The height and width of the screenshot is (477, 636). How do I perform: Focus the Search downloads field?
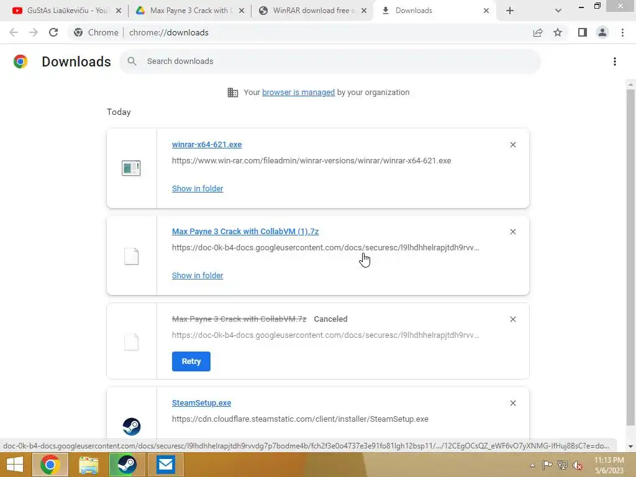pos(330,61)
